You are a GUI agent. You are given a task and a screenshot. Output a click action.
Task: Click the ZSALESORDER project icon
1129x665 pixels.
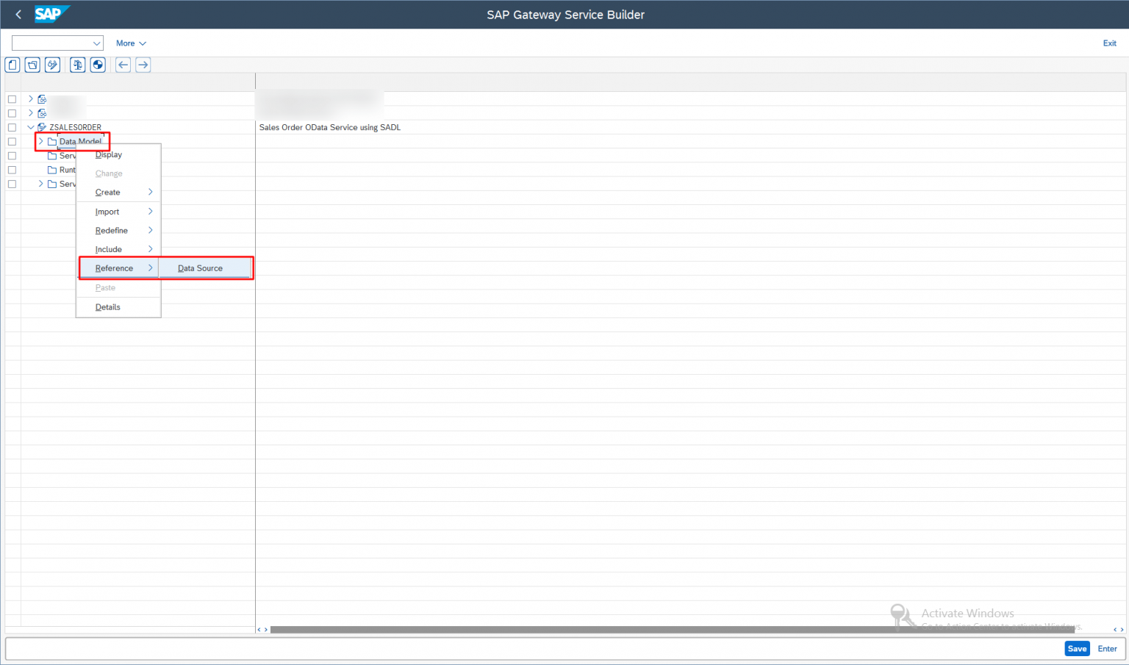(42, 126)
